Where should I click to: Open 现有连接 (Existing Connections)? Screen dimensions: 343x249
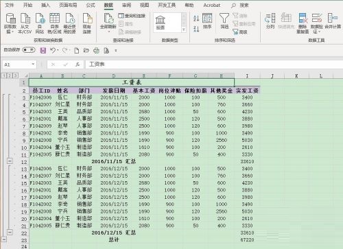87,19
